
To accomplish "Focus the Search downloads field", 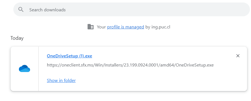I will click(131, 10).
